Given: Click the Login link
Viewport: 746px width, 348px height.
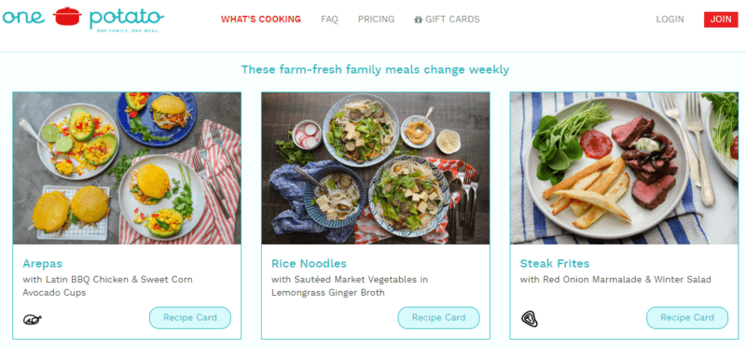Looking at the screenshot, I should 670,20.
